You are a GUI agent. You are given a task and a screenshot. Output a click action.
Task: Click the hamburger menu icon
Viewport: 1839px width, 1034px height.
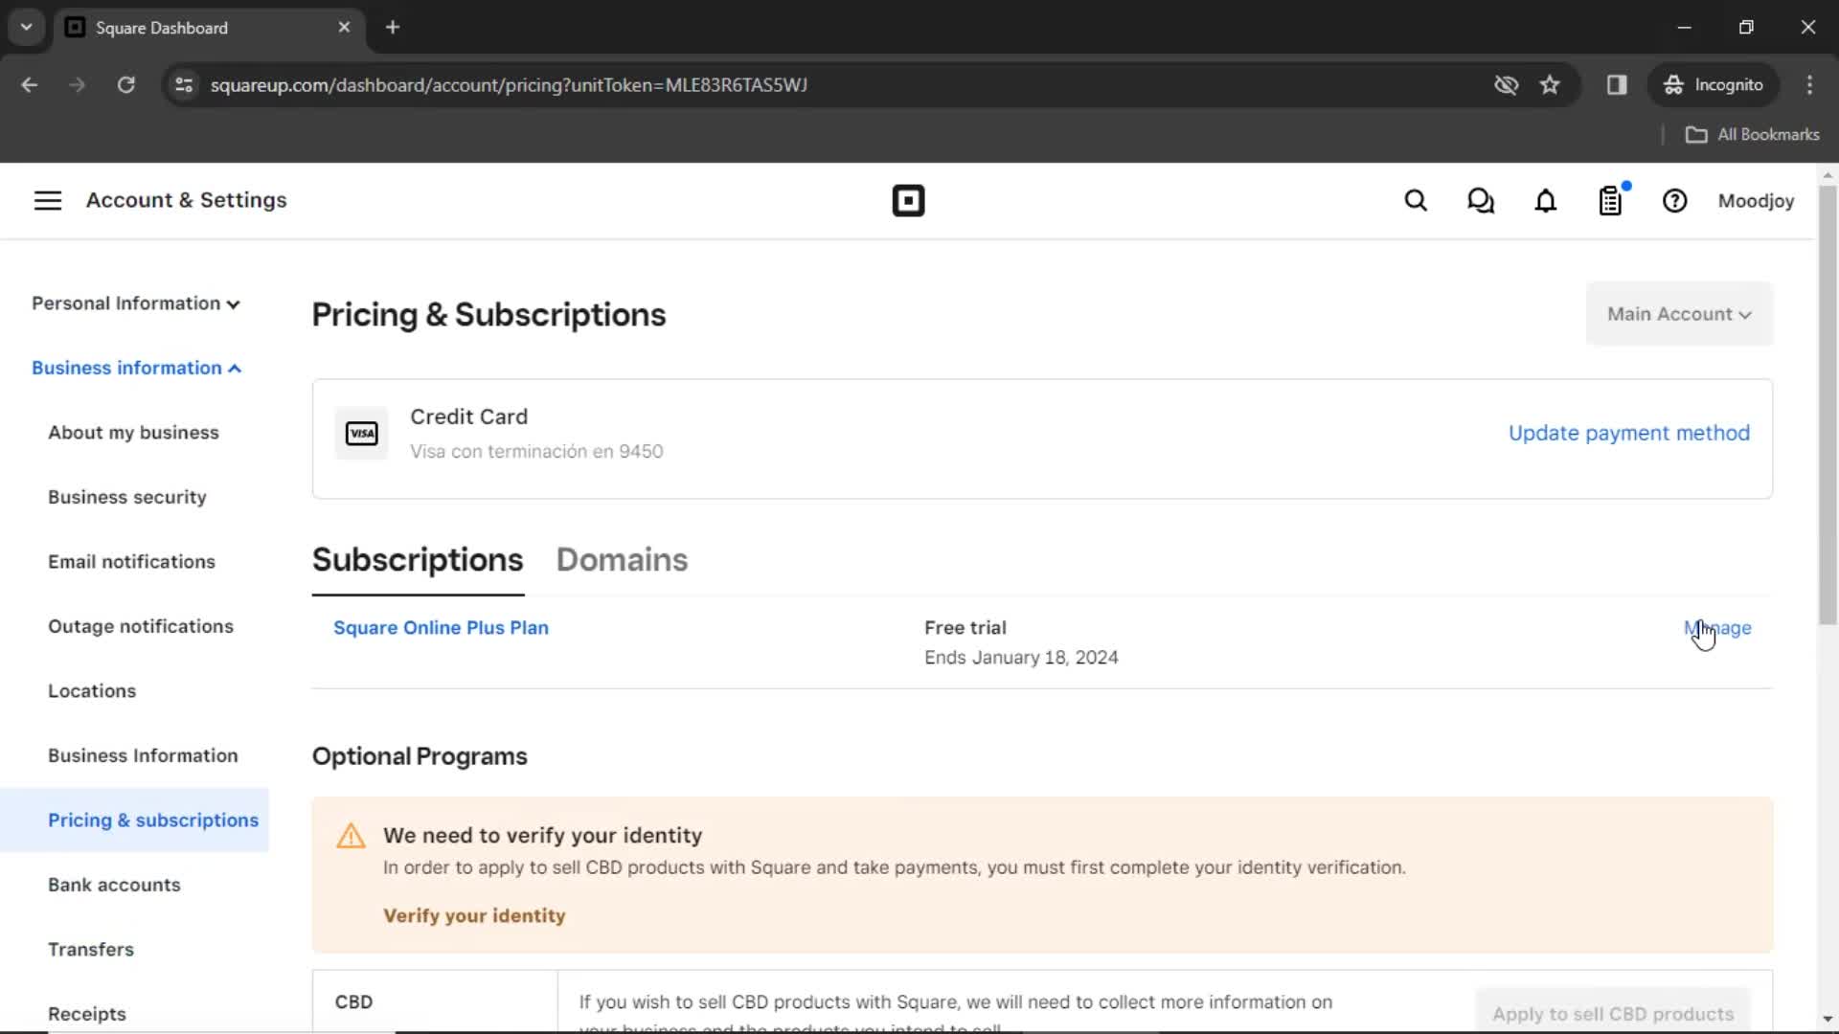coord(47,199)
